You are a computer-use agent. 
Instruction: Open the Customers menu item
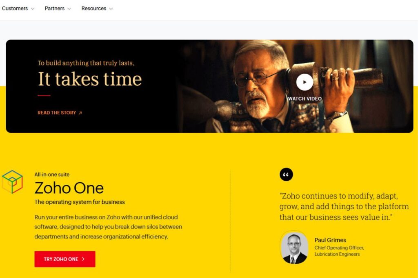click(x=15, y=9)
